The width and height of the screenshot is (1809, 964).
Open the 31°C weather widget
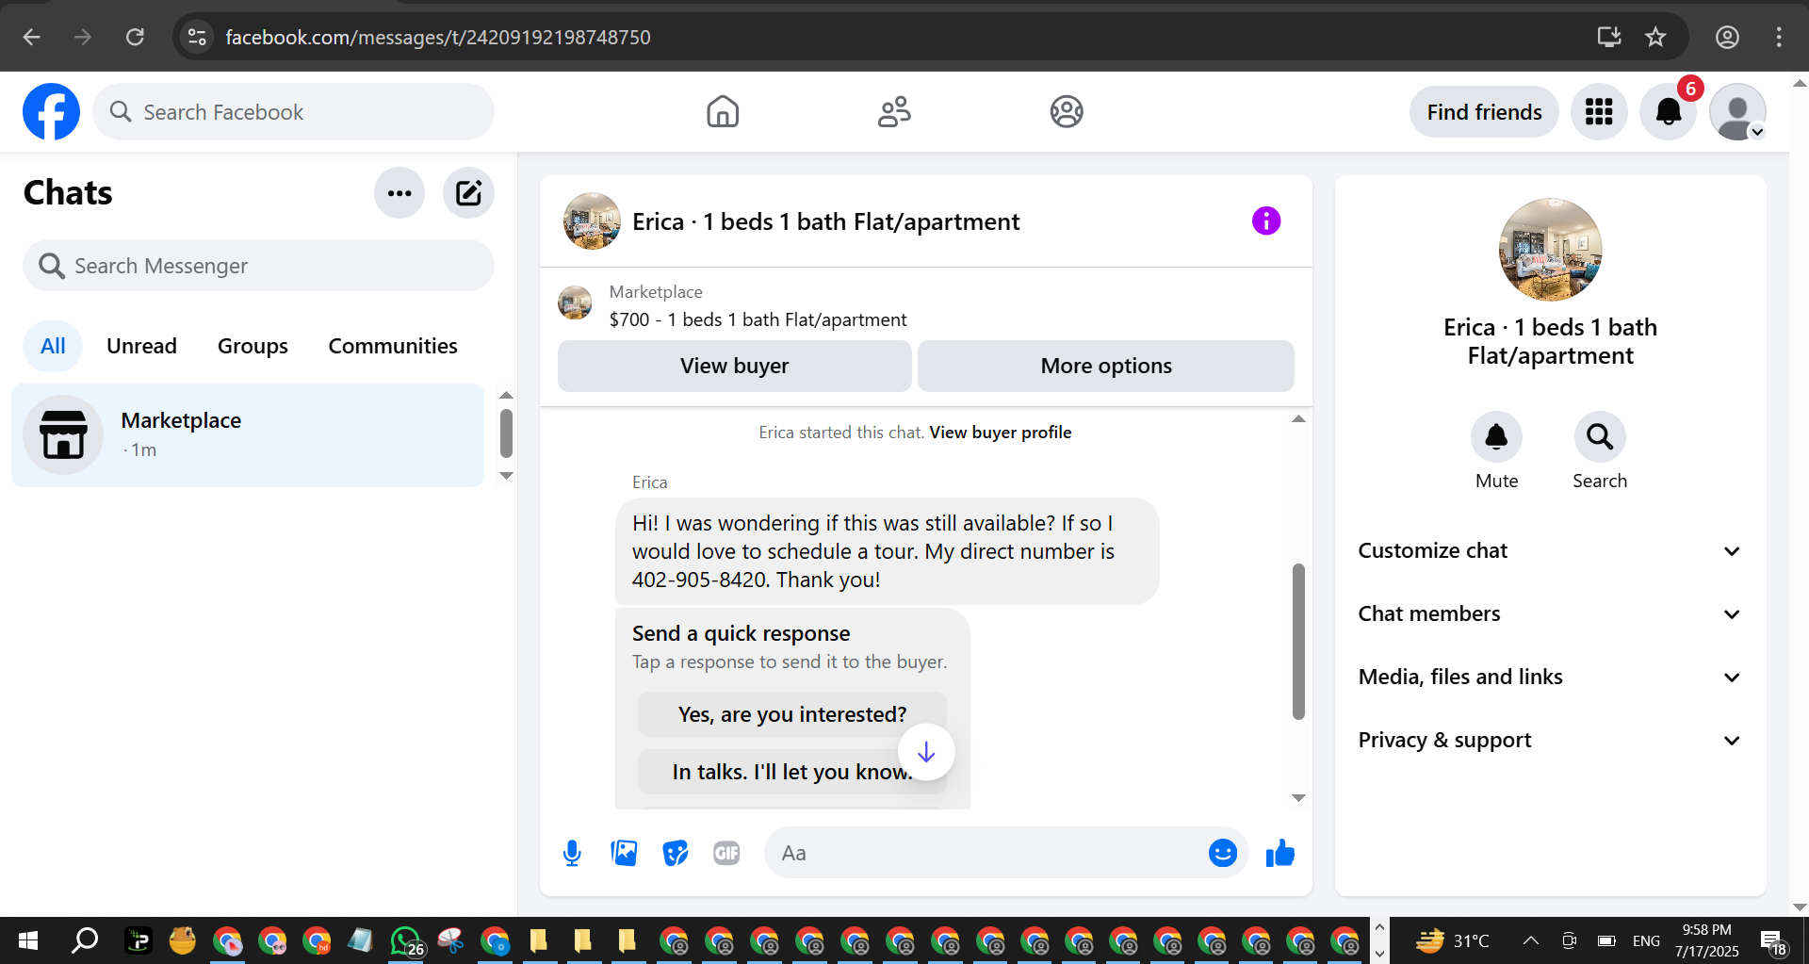[x=1453, y=940]
